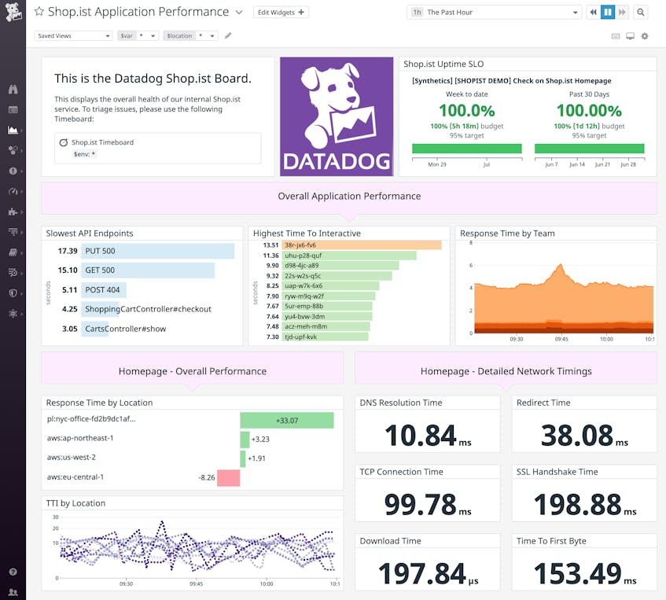The height and width of the screenshot is (600, 666).
Task: Click the Download Time 197.84 μs value
Action: tap(428, 573)
